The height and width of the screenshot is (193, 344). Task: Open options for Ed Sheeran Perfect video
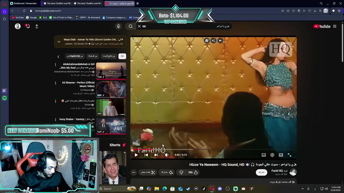pyautogui.click(x=56, y=83)
